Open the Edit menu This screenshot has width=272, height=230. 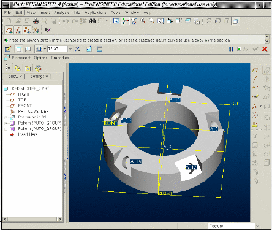(19, 13)
